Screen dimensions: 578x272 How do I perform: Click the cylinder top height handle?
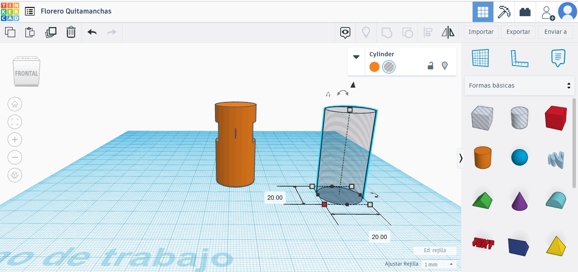[x=350, y=110]
